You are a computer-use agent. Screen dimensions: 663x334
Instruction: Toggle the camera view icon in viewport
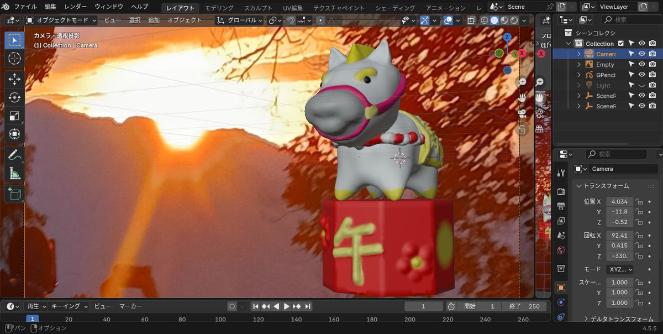point(522,113)
